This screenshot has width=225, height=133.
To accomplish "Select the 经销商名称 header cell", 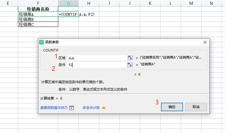I will click(38, 9).
